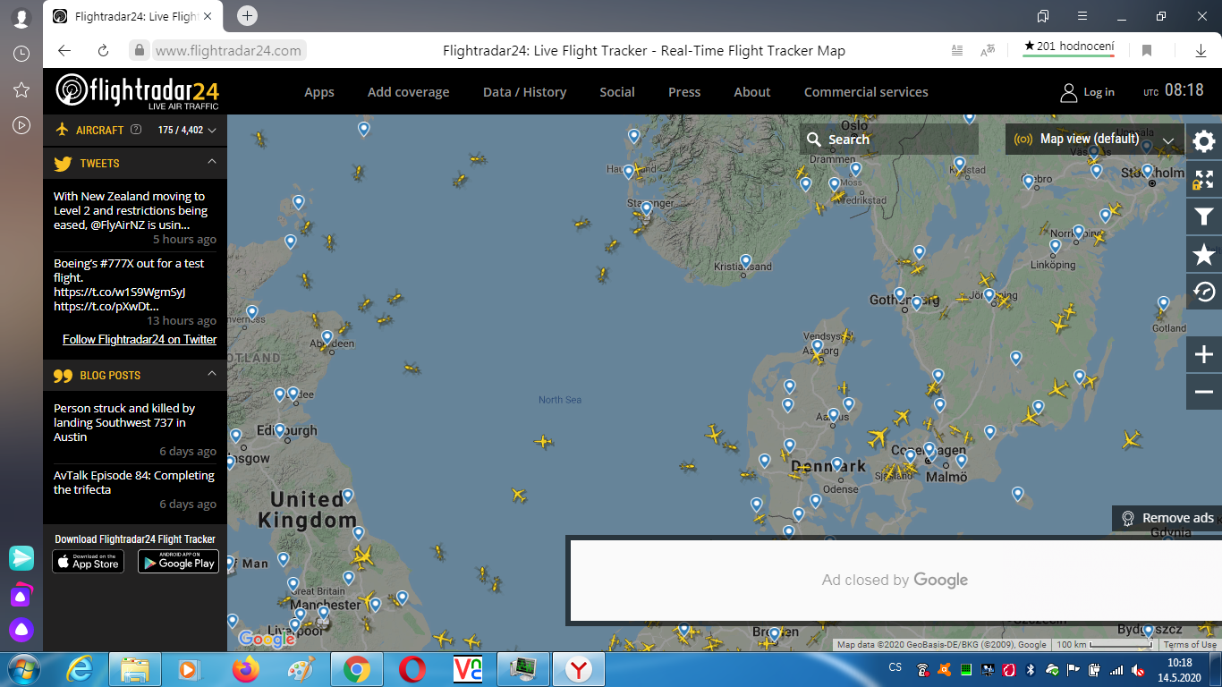1222x687 pixels.
Task: Open Google Chrome from the taskbar
Action: 357,669
